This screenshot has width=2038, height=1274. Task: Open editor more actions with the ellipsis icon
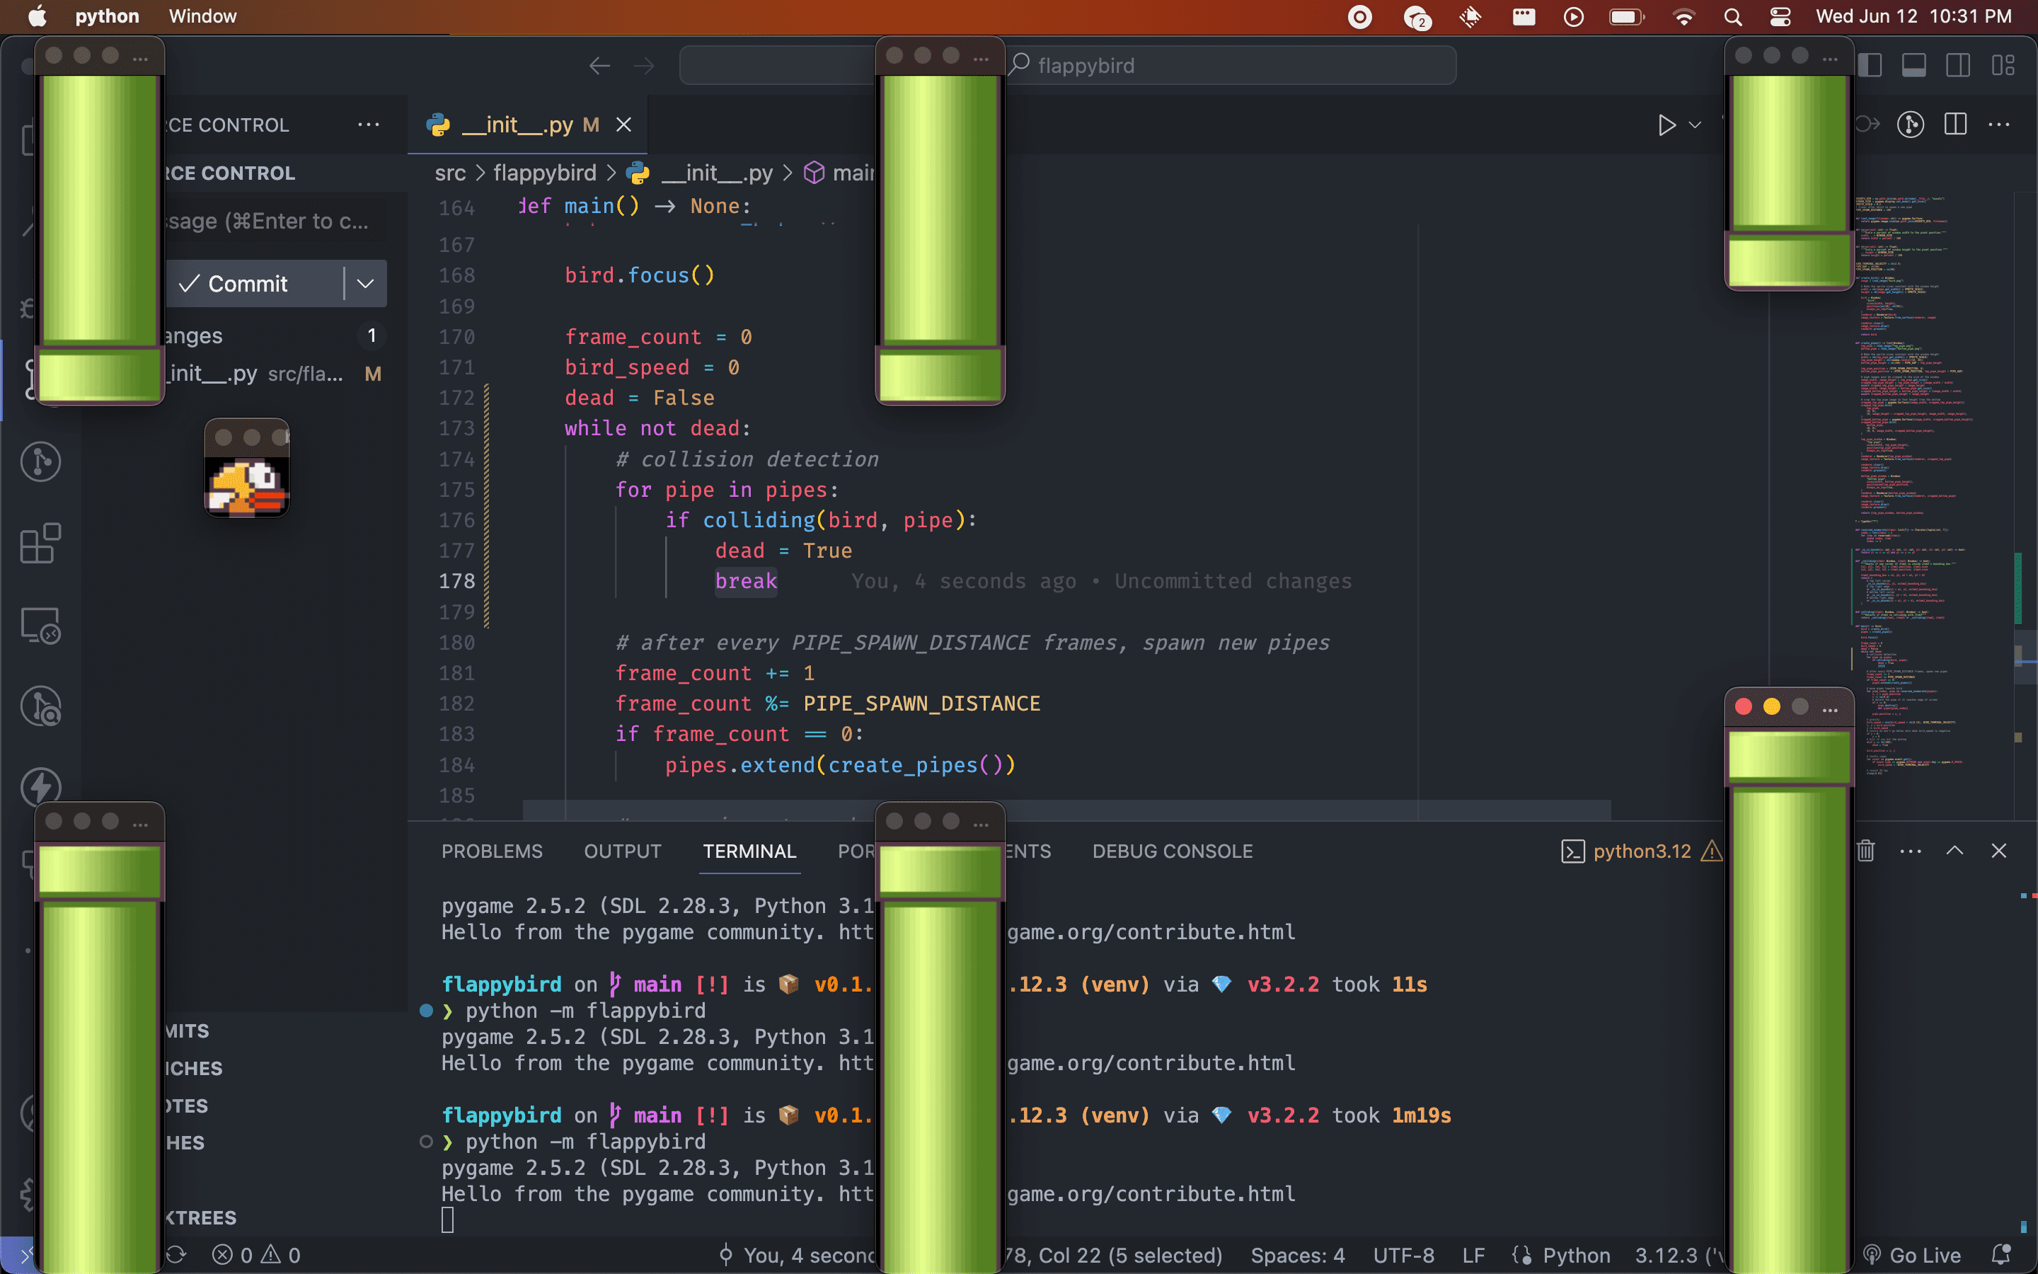1999,125
